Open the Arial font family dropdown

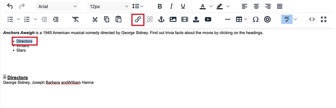57,6
